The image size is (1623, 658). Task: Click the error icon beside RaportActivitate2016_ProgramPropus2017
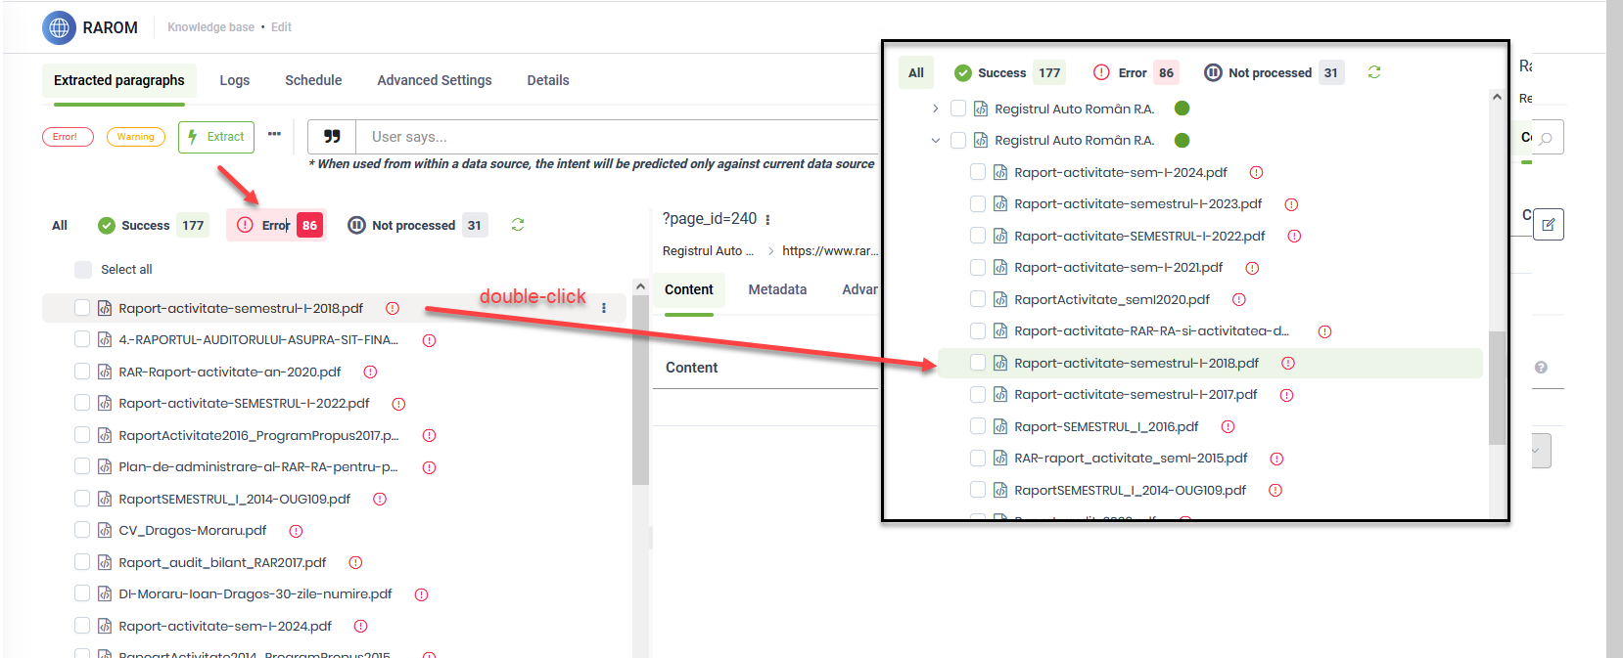pos(429,435)
